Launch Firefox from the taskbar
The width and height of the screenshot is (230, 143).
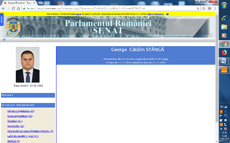pyautogui.click(x=224, y=53)
